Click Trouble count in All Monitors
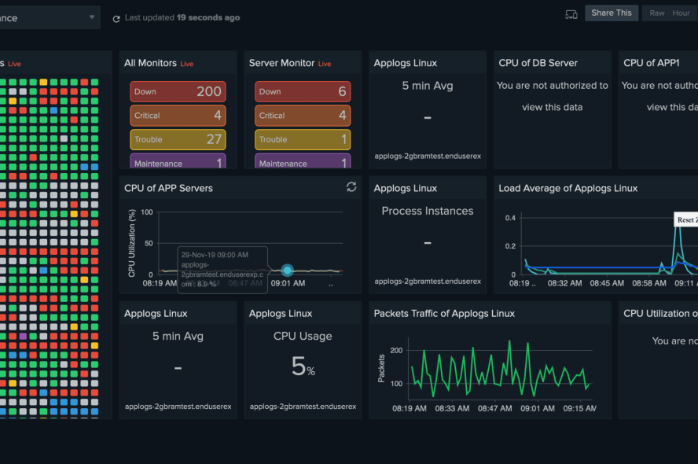The image size is (698, 464). [x=178, y=139]
